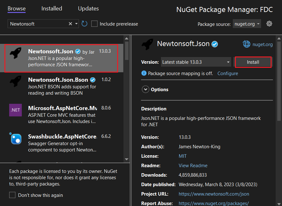Screen dimensions: 282x206
Task: Select version 1.0.2 of Bson package
Action: pyautogui.click(x=106, y=79)
